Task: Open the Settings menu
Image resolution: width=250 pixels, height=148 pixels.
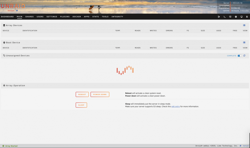Action: pyautogui.click(x=52, y=16)
